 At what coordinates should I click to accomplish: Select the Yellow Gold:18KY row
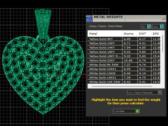(x=124, y=52)
